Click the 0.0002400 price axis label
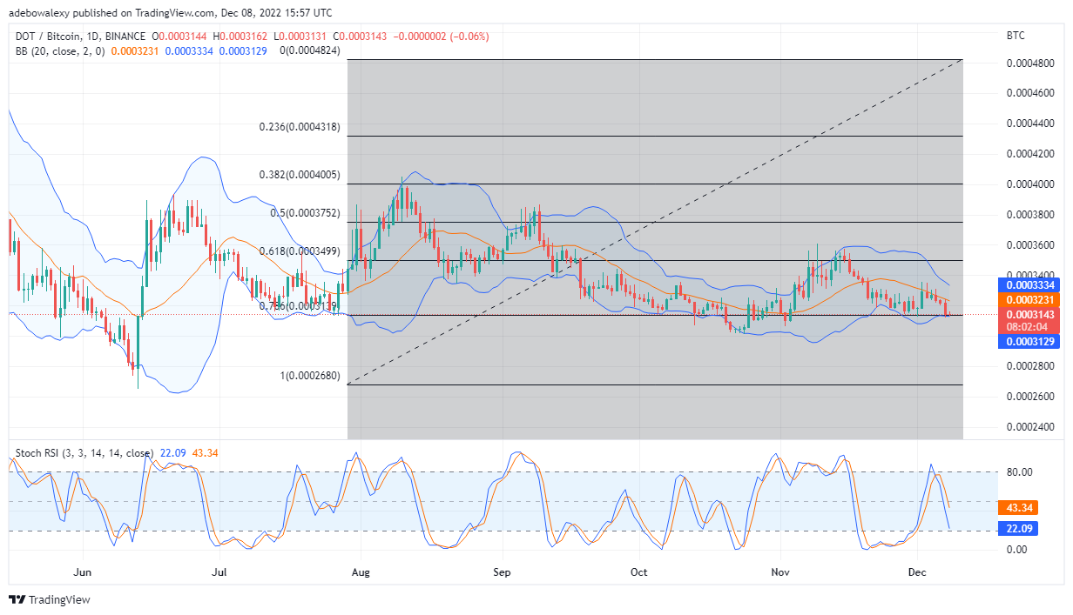 (1030, 427)
